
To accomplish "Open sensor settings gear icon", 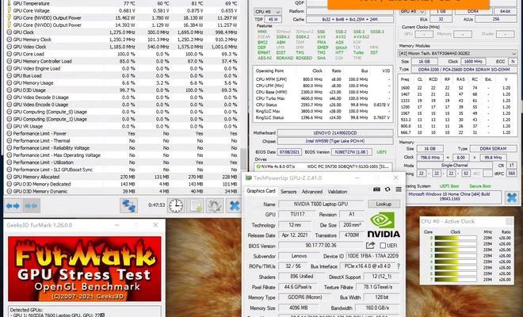I will point(215,206).
